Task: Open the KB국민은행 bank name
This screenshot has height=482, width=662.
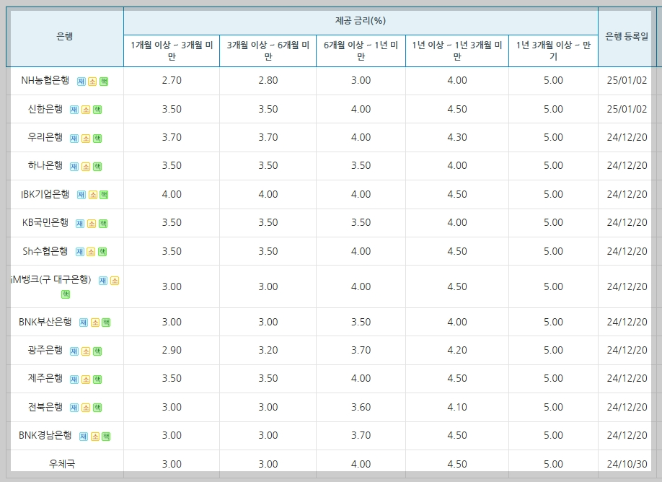Action: 45,223
